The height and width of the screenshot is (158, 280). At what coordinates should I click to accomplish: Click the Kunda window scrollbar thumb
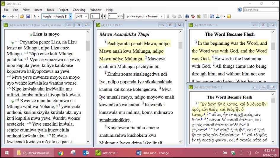tap(88, 46)
